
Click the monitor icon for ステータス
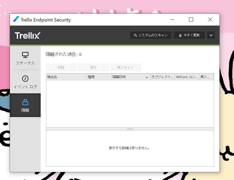(25, 55)
